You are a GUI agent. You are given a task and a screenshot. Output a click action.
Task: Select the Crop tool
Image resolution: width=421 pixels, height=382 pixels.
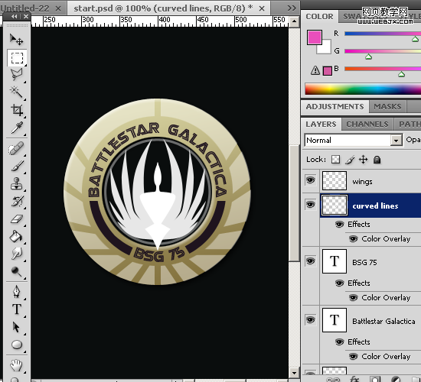point(17,110)
